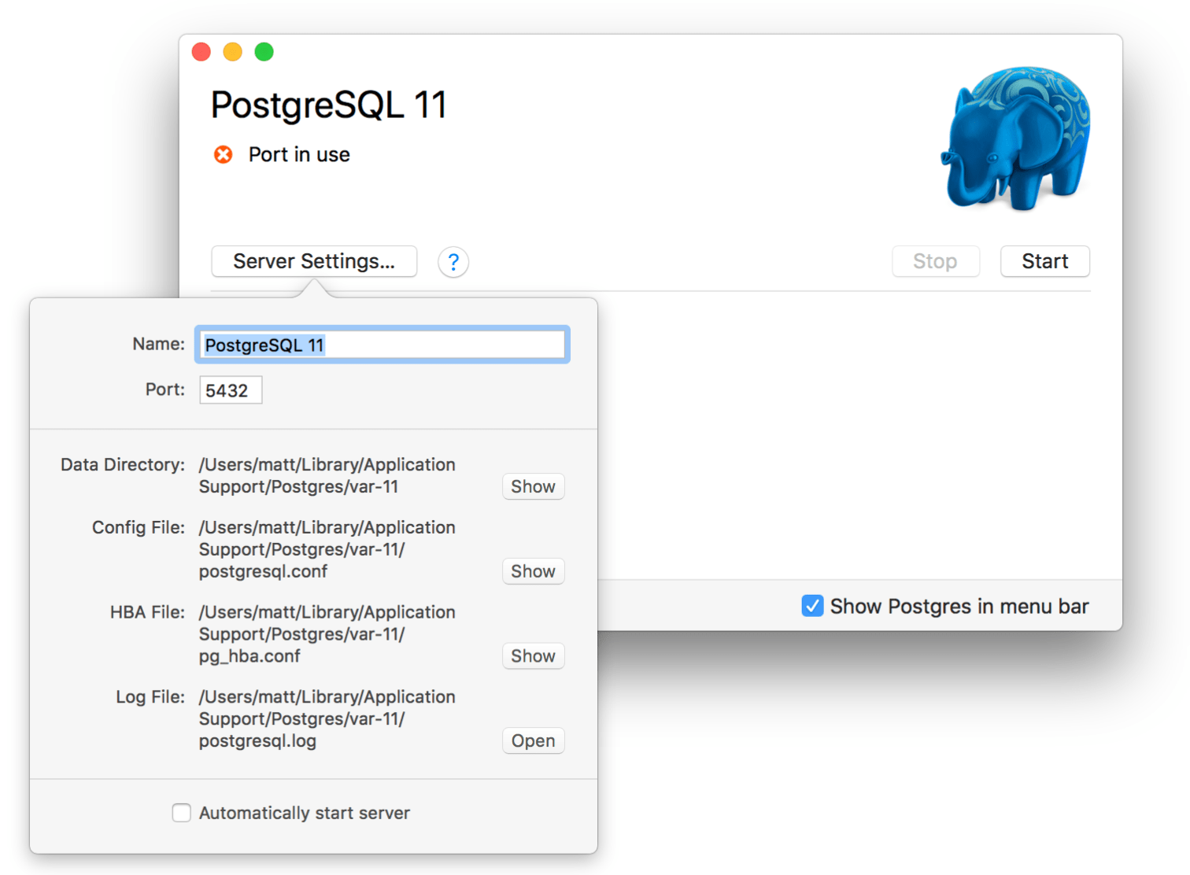This screenshot has height=875, width=1190.
Task: Open the help question mark bubble
Action: pyautogui.click(x=453, y=262)
